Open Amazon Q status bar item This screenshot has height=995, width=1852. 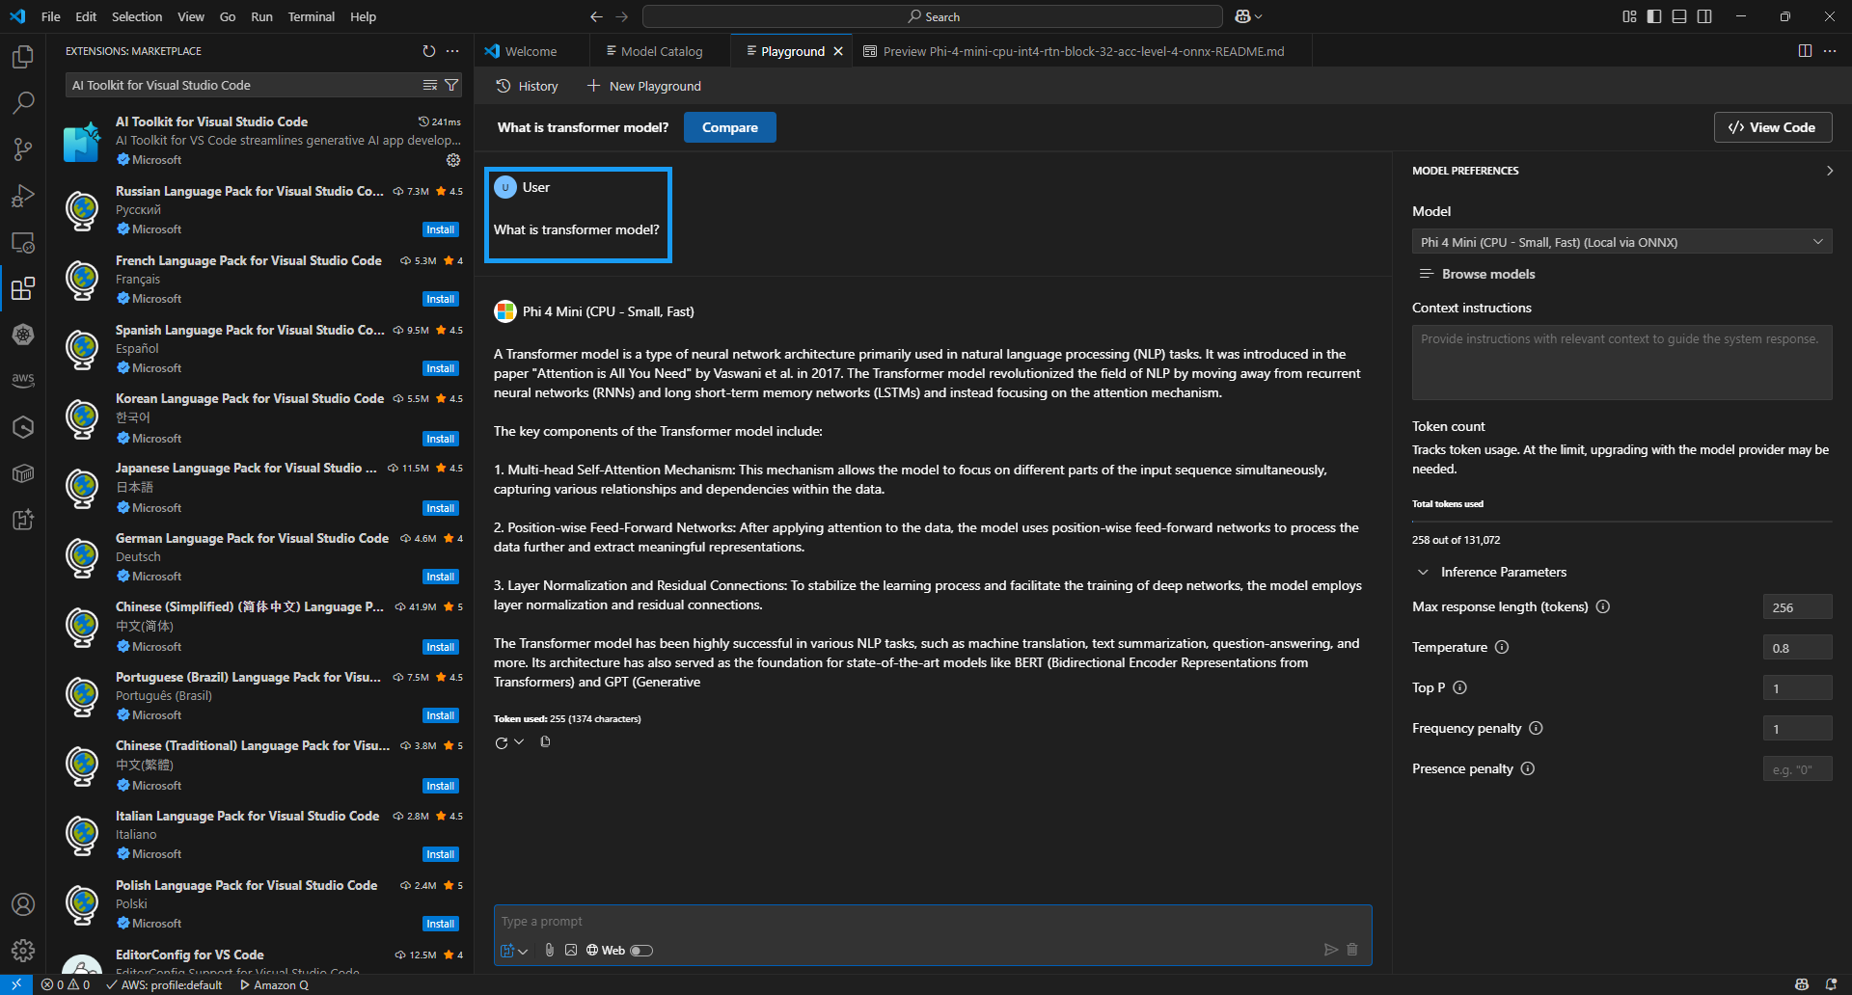point(275,985)
